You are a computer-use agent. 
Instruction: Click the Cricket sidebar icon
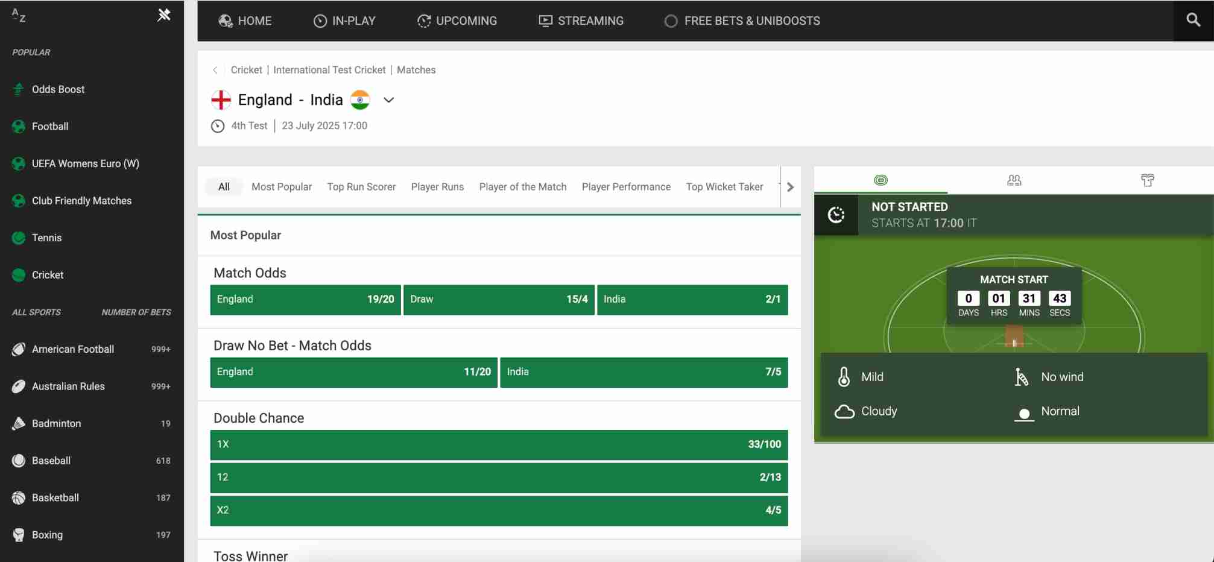(19, 275)
